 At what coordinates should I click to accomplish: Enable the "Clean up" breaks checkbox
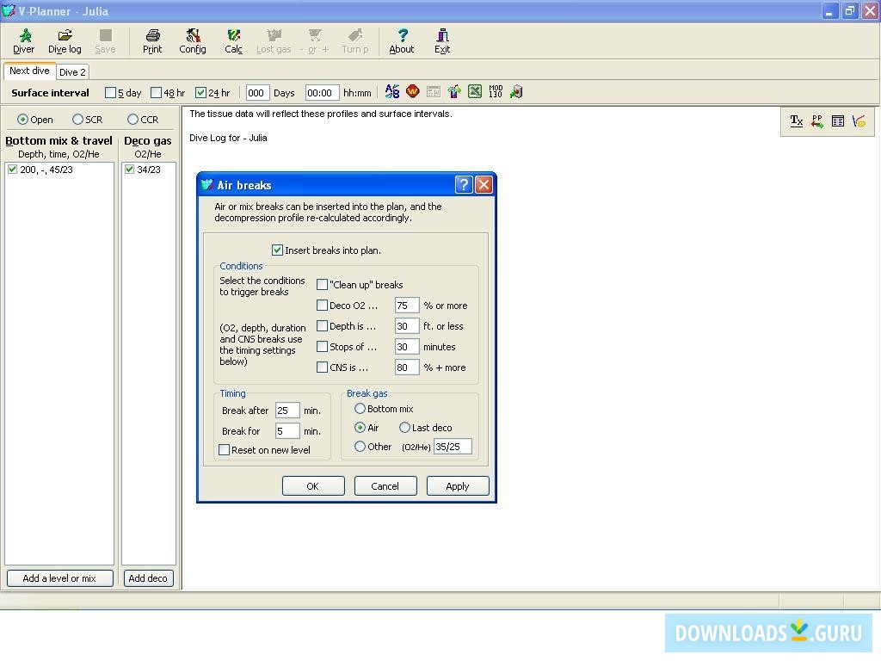click(323, 285)
